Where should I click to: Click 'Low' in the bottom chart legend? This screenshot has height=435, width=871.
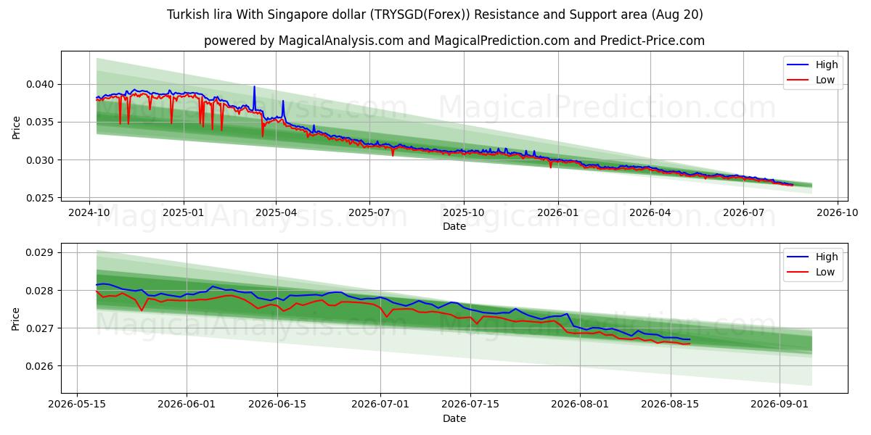[825, 272]
